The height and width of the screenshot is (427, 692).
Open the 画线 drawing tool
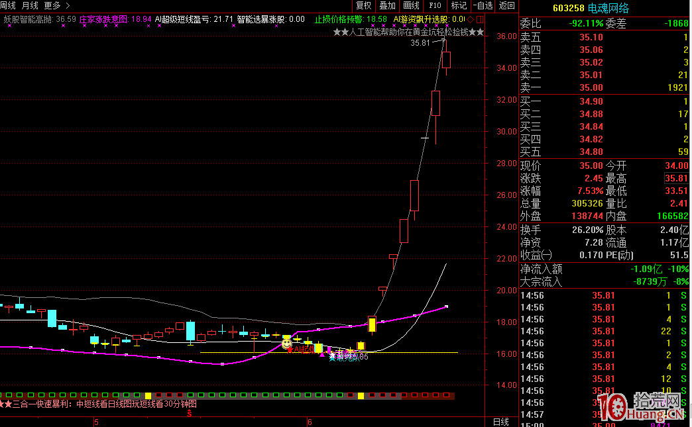coord(412,5)
